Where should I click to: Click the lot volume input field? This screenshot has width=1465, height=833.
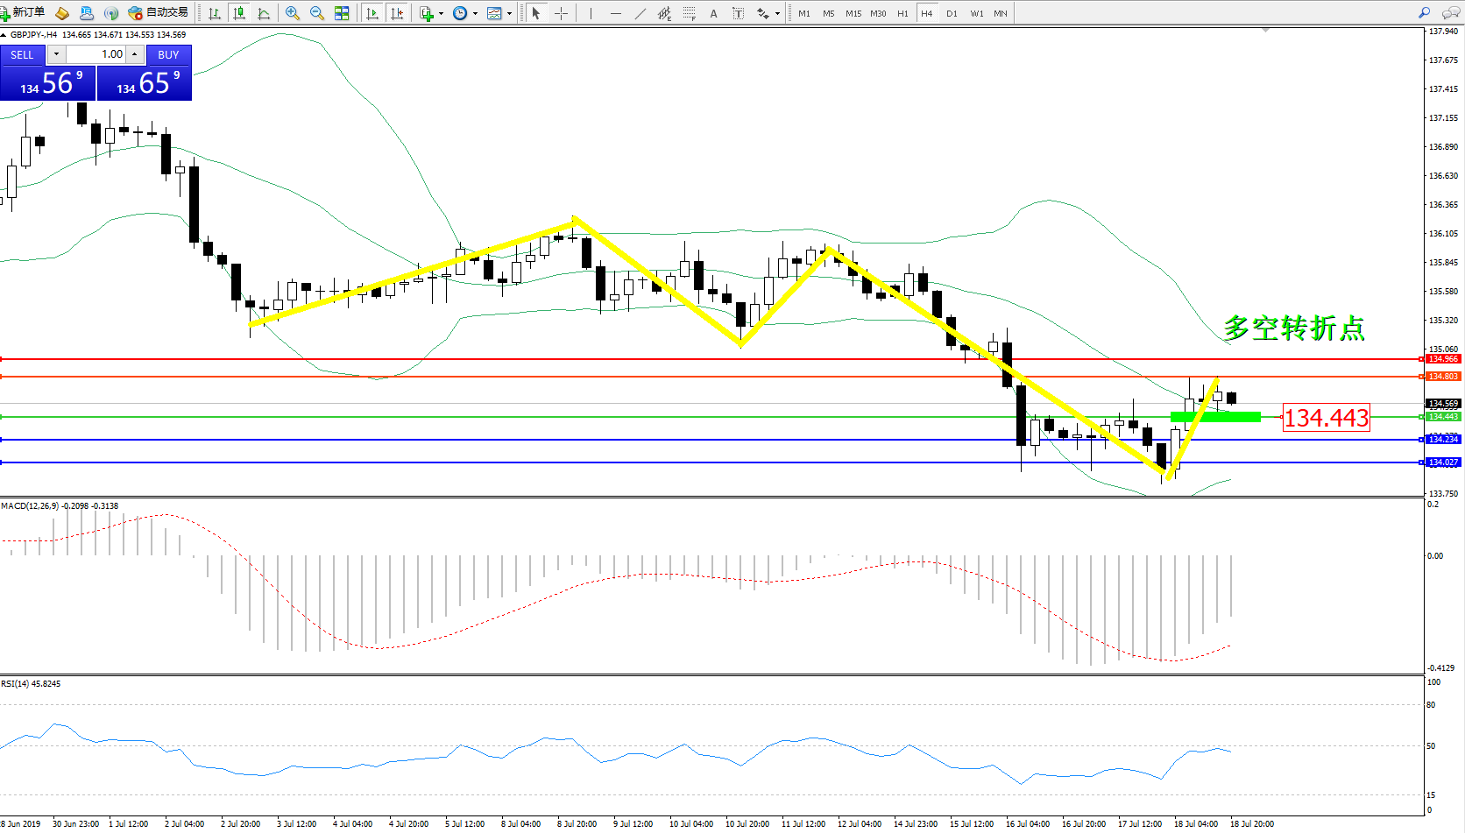(x=96, y=54)
